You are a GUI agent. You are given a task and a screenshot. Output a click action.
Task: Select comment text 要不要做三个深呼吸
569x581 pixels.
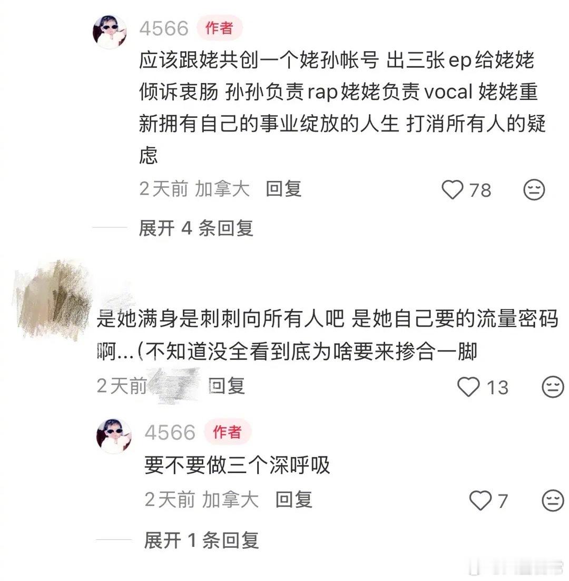click(237, 465)
